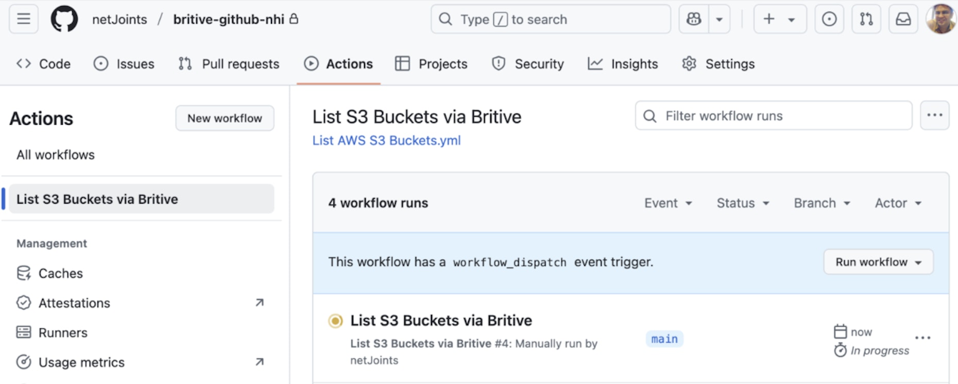This screenshot has width=958, height=384.
Task: Focus the Filter workflow runs field
Action: click(774, 115)
